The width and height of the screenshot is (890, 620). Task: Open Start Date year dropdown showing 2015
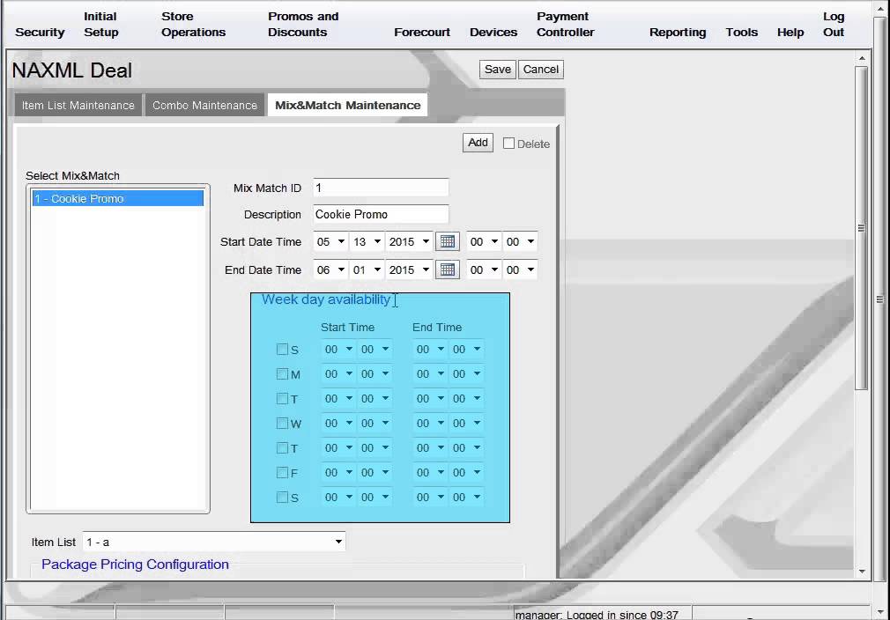click(x=409, y=241)
